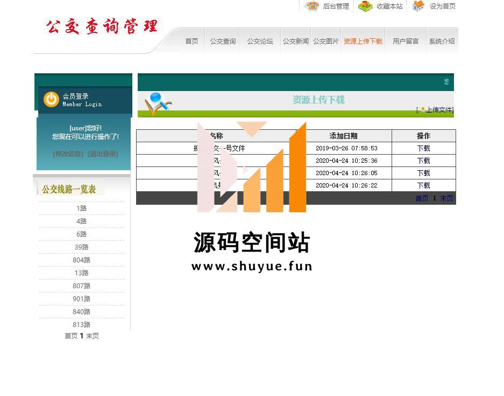Viewport: 504px width, 396px height.
Task: Click the 资源上传下载 section title
Action: click(x=318, y=100)
